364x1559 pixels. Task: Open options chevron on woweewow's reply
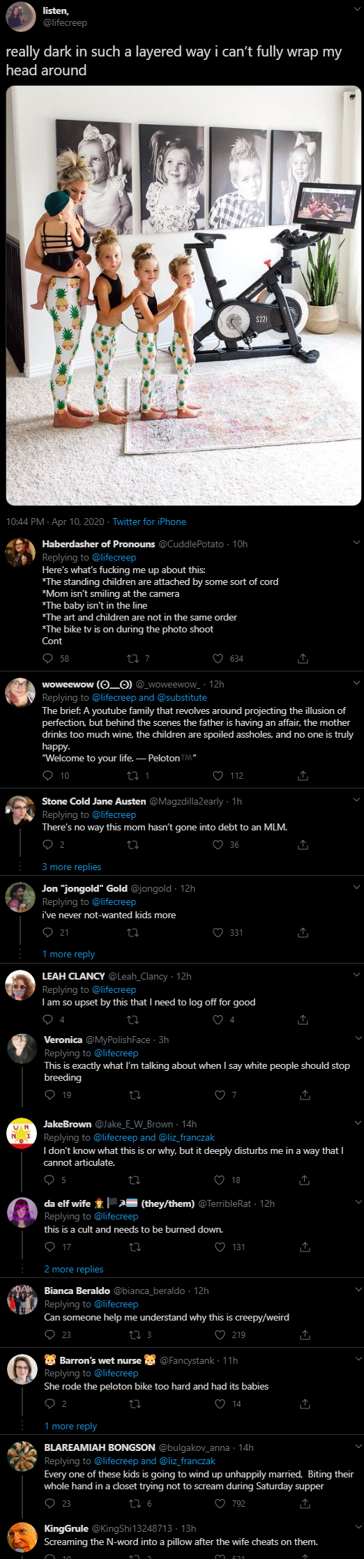tap(356, 683)
